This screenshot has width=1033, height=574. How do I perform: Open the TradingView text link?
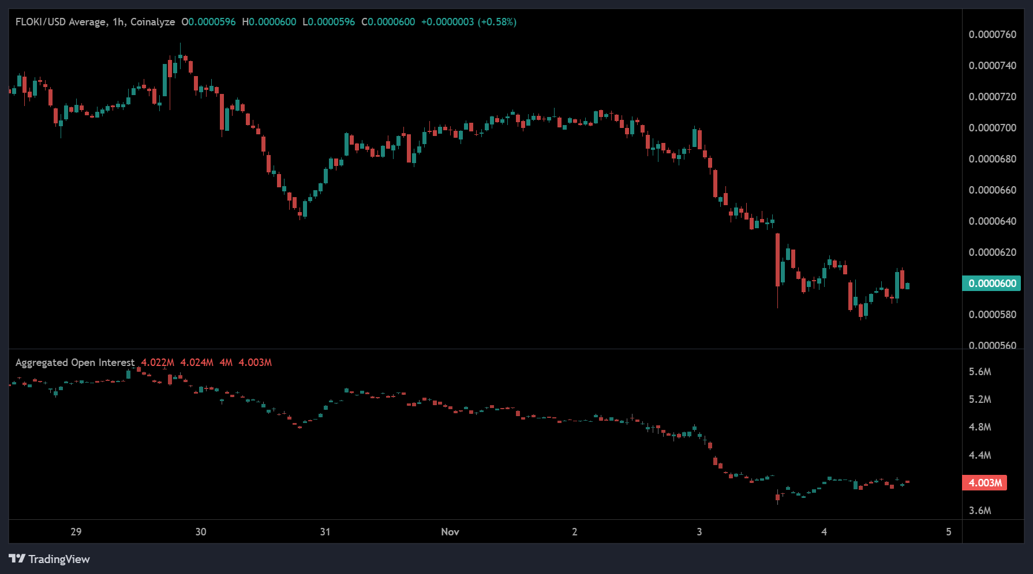[59, 559]
